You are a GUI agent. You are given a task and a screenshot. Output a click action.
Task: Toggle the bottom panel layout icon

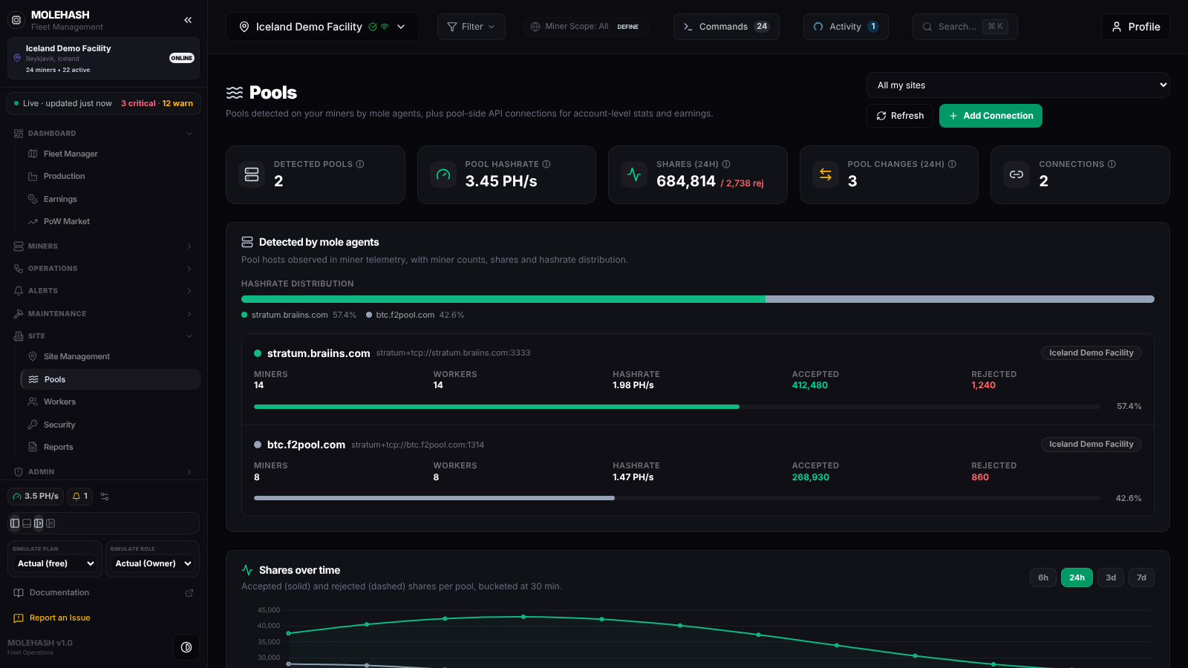pyautogui.click(x=27, y=523)
